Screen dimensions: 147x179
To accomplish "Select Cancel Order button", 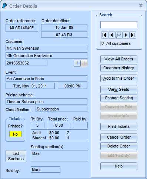I will pyautogui.click(x=119, y=137).
